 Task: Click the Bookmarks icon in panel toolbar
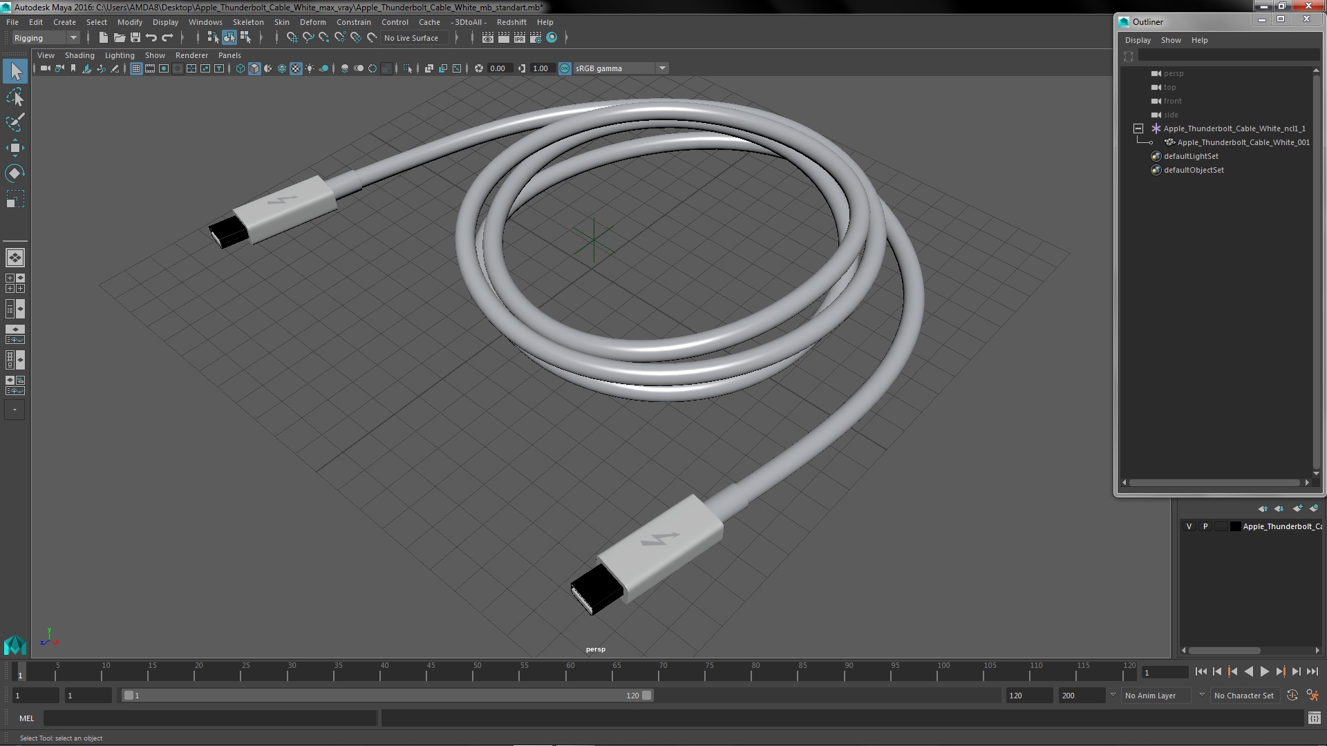[x=73, y=68]
